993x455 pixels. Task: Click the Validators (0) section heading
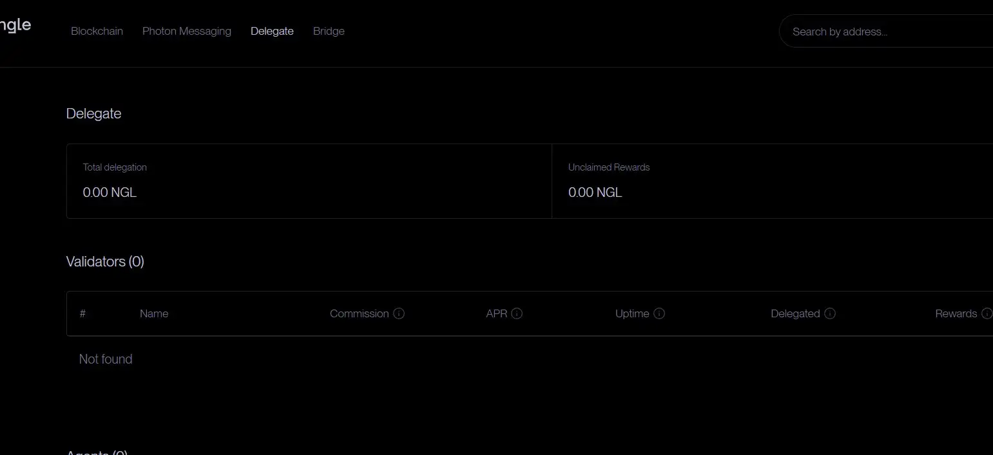105,261
